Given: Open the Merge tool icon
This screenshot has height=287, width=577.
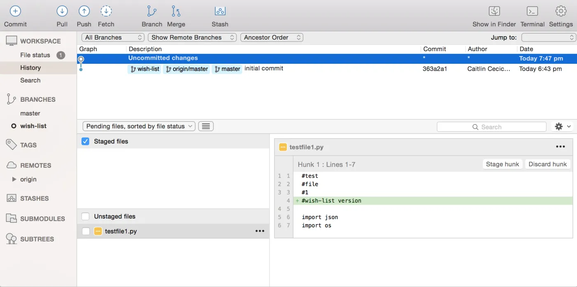Looking at the screenshot, I should 176,11.
